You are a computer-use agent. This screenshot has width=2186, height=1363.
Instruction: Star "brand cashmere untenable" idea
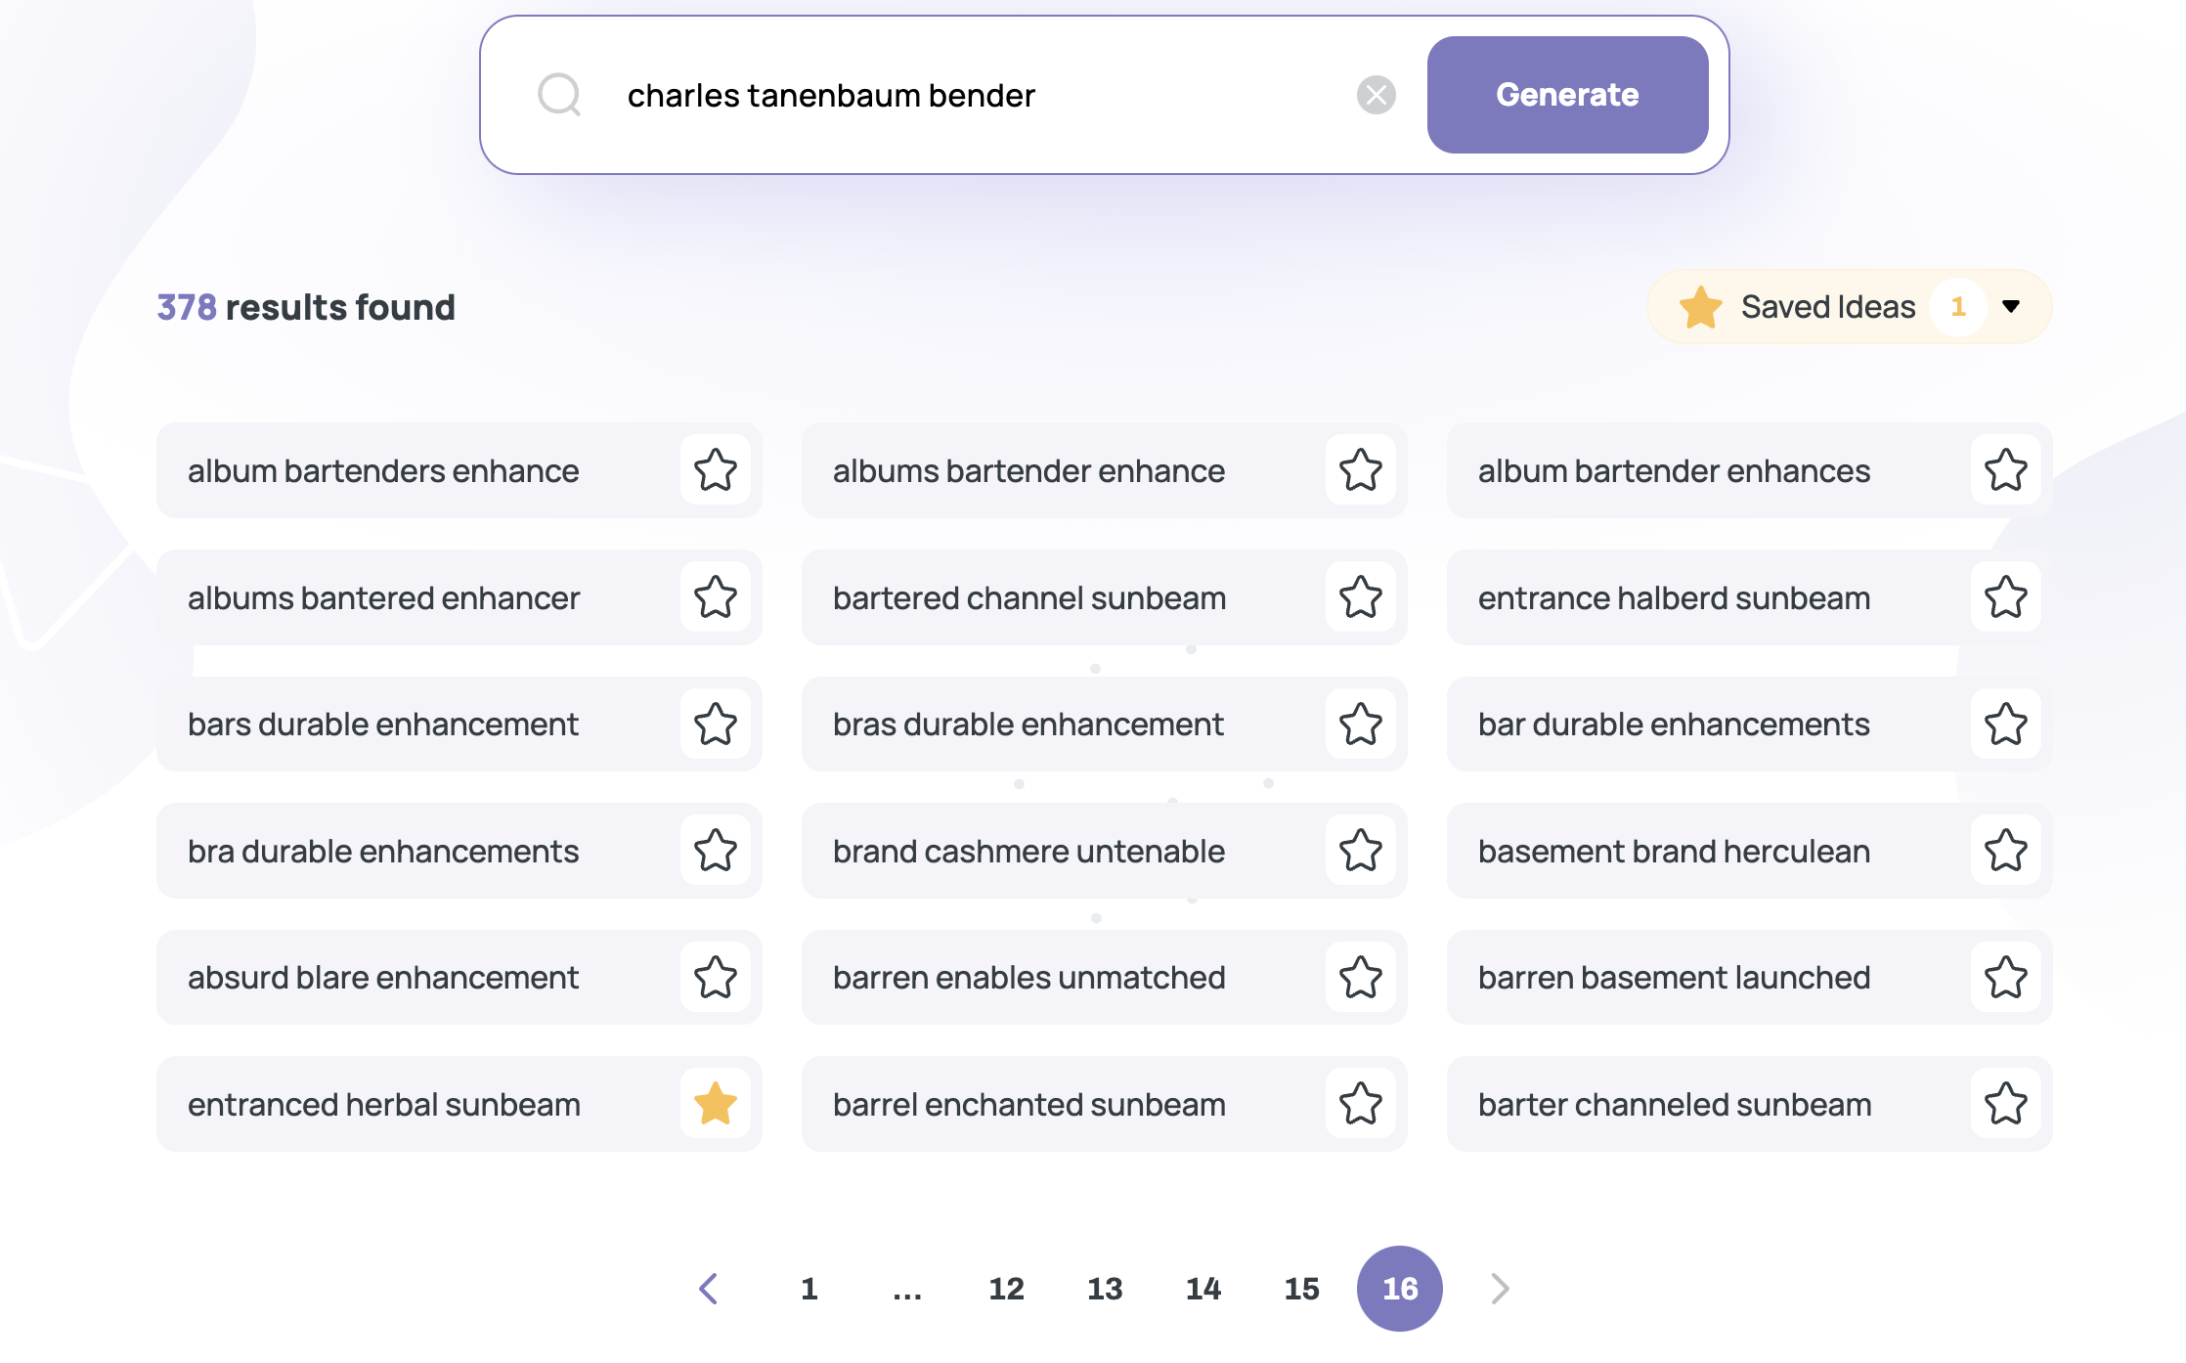[1361, 851]
